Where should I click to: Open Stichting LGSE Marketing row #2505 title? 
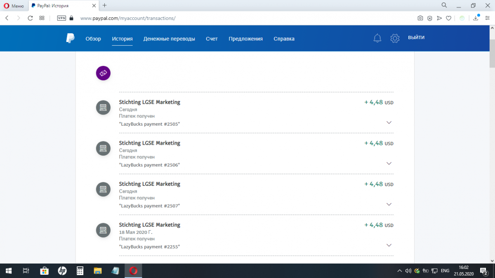149,102
